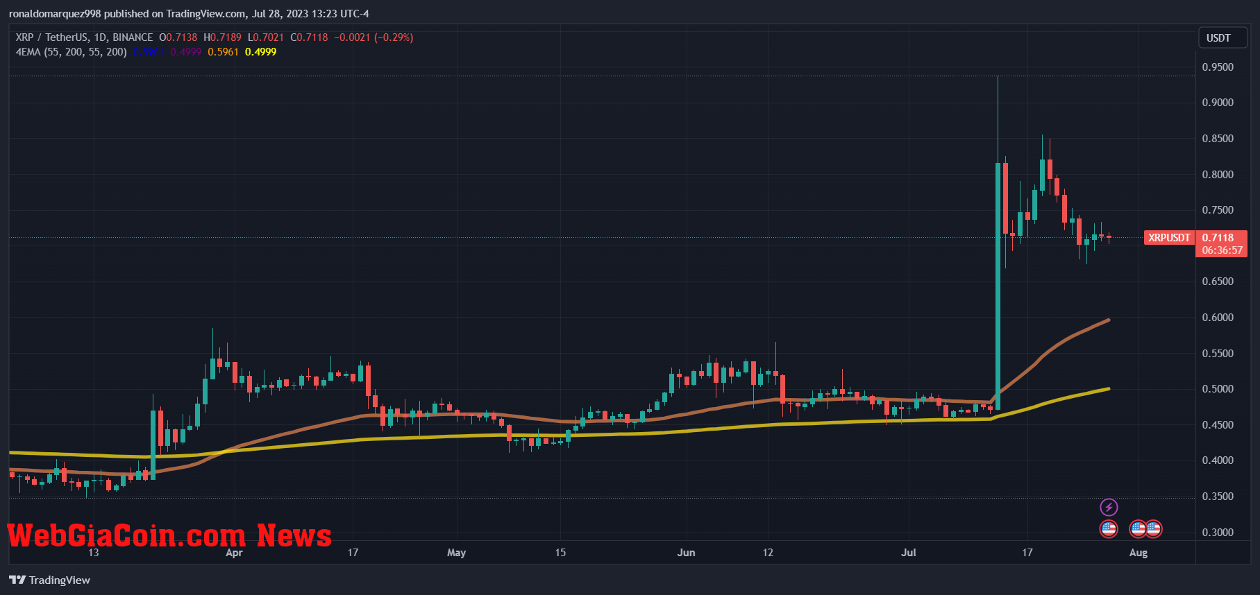This screenshot has height=595, width=1260.
Task: Click the orange 0.5961 EMA value
Action: [x=223, y=52]
